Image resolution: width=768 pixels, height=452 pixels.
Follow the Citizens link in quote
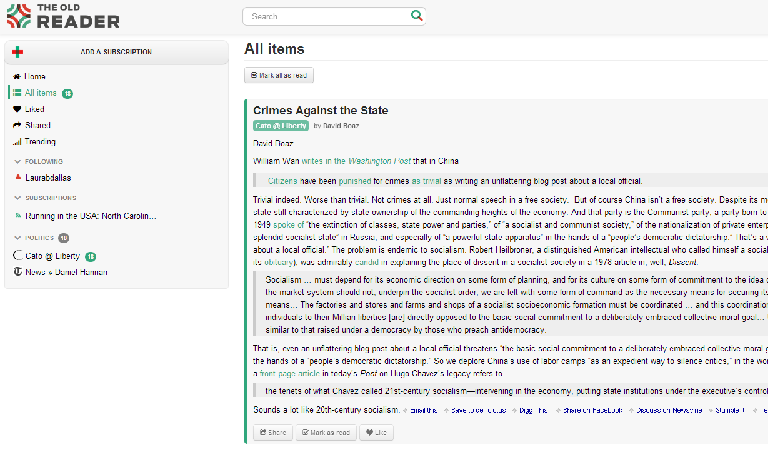tap(282, 181)
